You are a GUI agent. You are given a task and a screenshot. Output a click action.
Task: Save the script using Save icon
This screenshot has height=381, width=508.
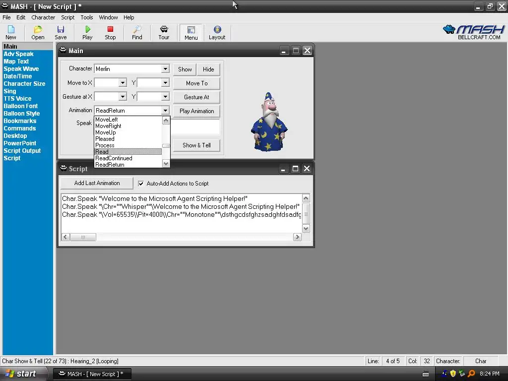click(61, 33)
